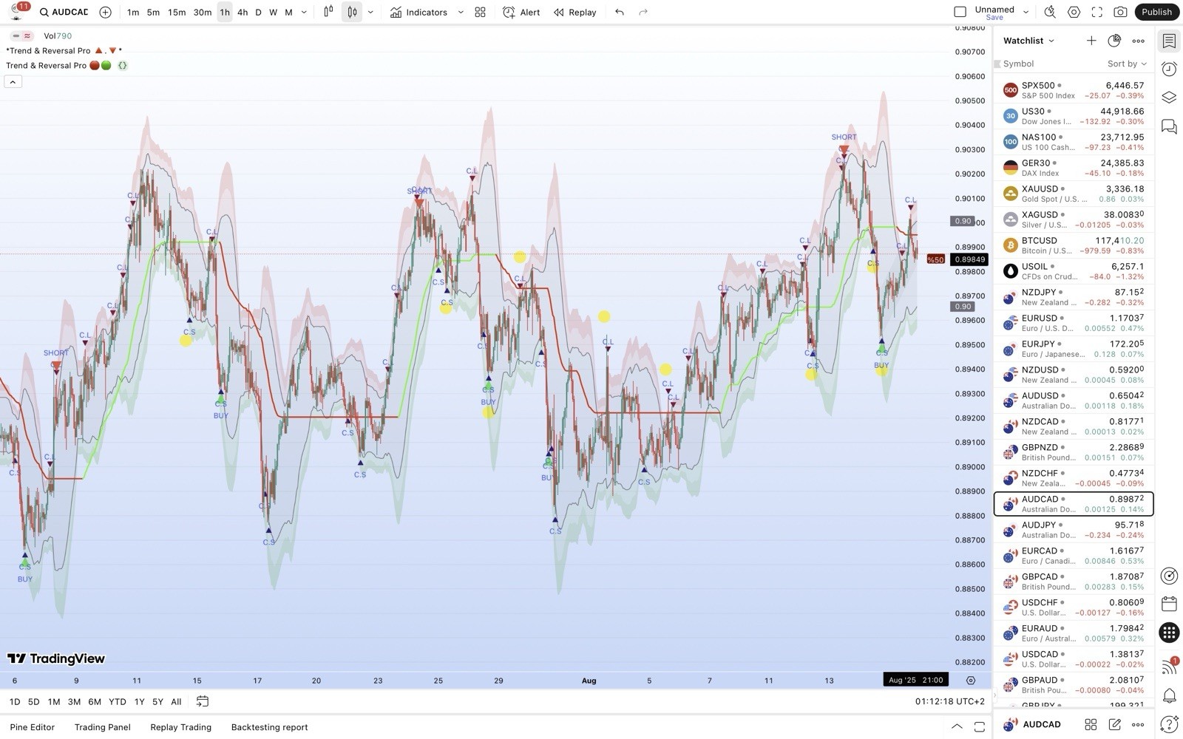
Task: Select the All date range
Action: [176, 701]
